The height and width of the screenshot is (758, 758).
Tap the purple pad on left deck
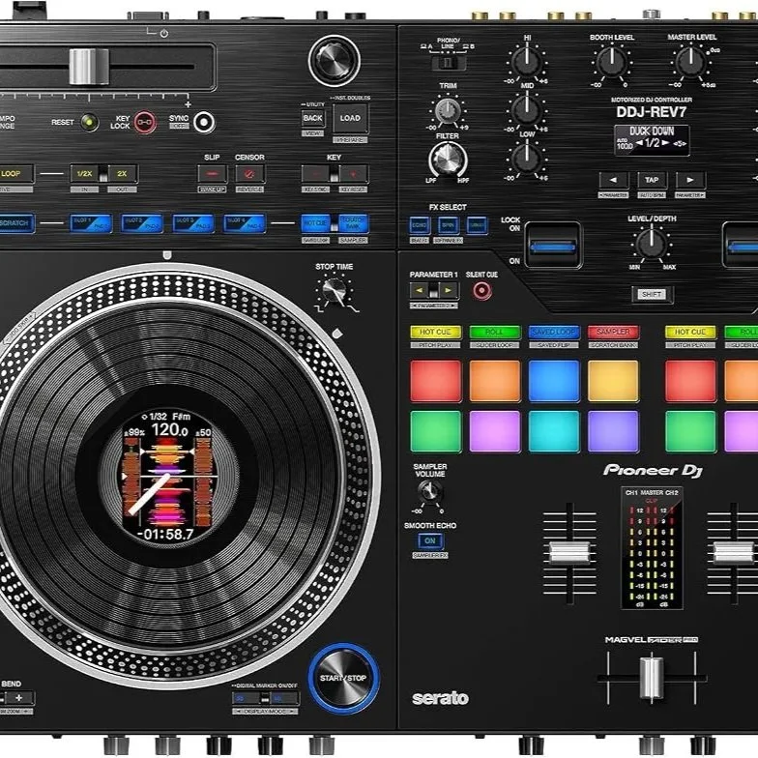[613, 431]
